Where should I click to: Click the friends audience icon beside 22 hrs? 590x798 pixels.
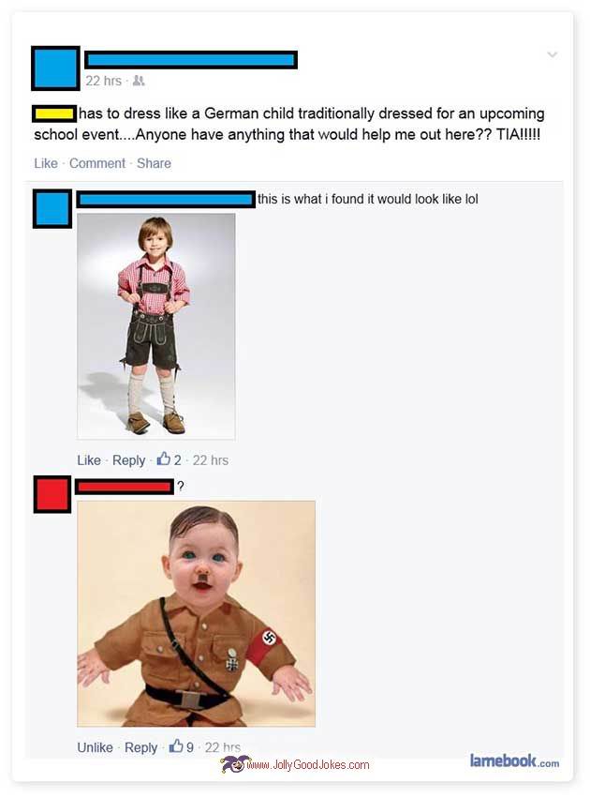tap(139, 81)
